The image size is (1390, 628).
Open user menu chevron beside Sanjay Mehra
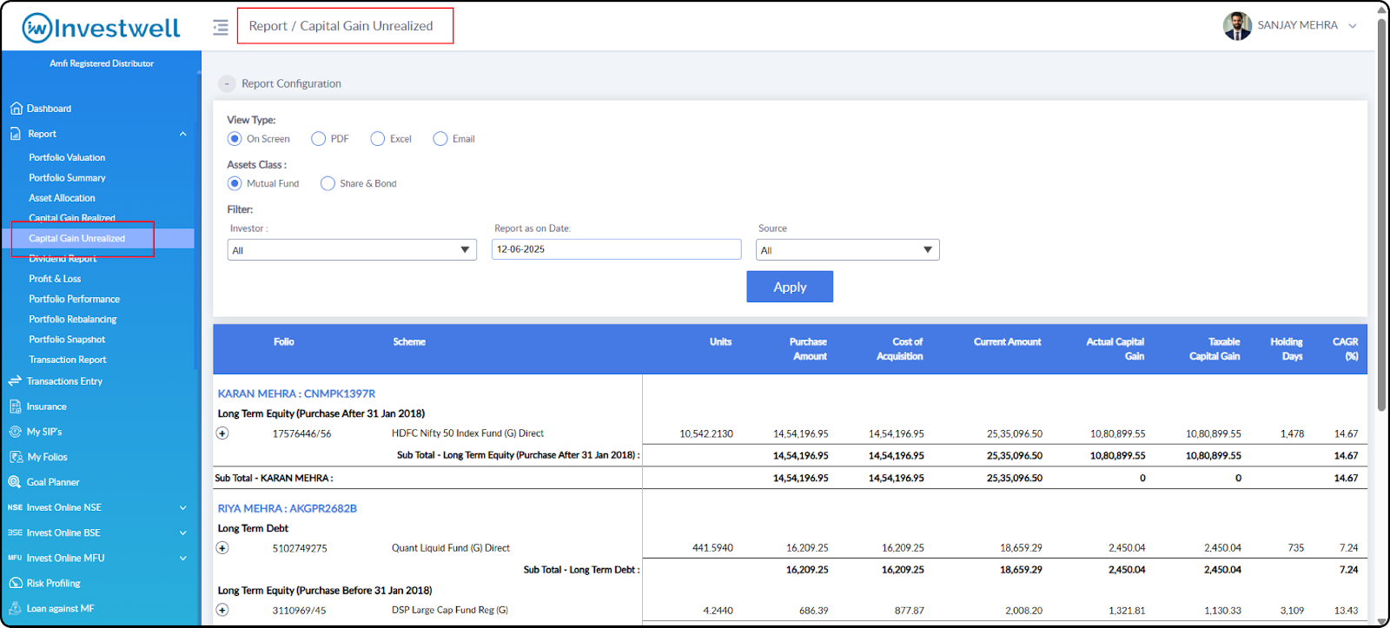(x=1353, y=26)
